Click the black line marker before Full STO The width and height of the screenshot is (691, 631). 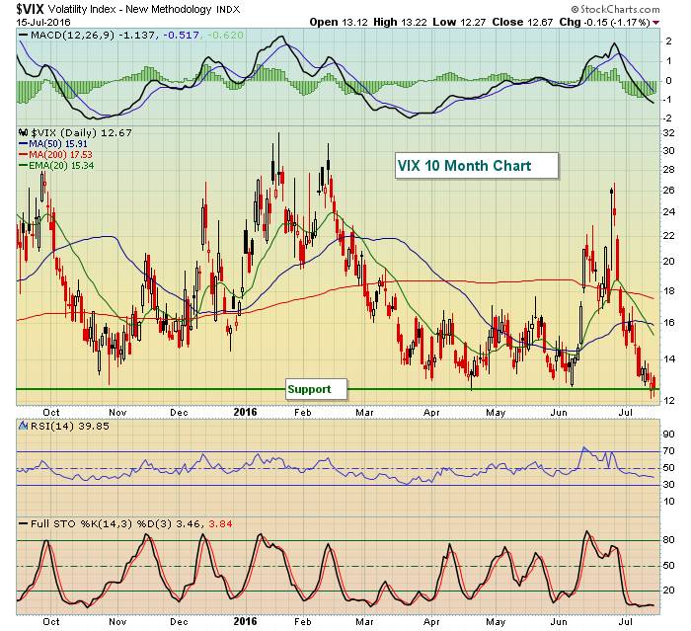tap(24, 523)
